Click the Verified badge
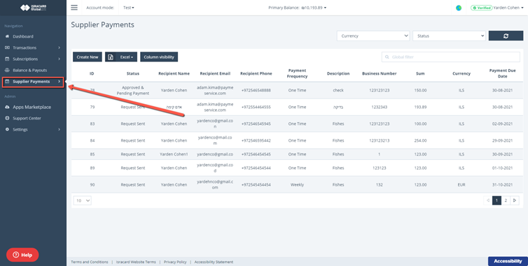 coord(482,8)
